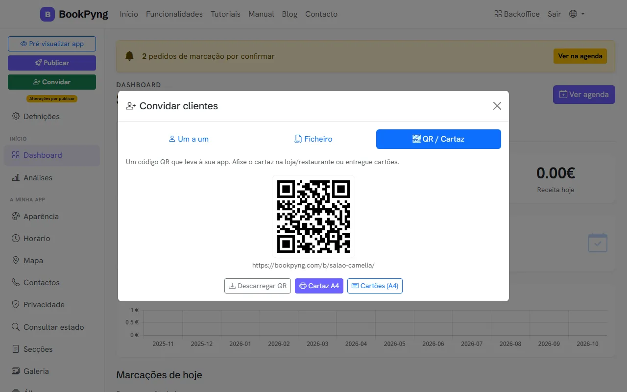Switch to the Ficheiro tab
627x392 pixels.
[x=313, y=139]
